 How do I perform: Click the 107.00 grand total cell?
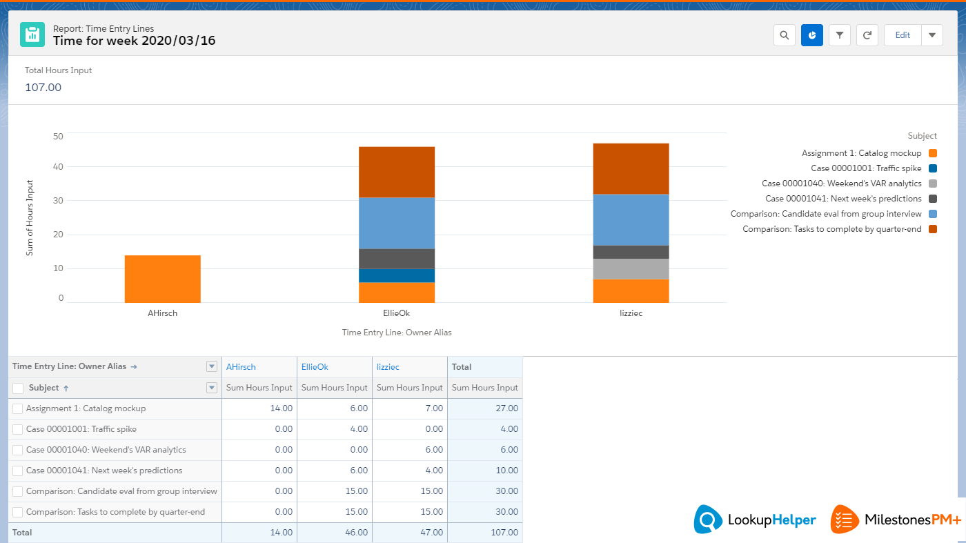point(485,533)
